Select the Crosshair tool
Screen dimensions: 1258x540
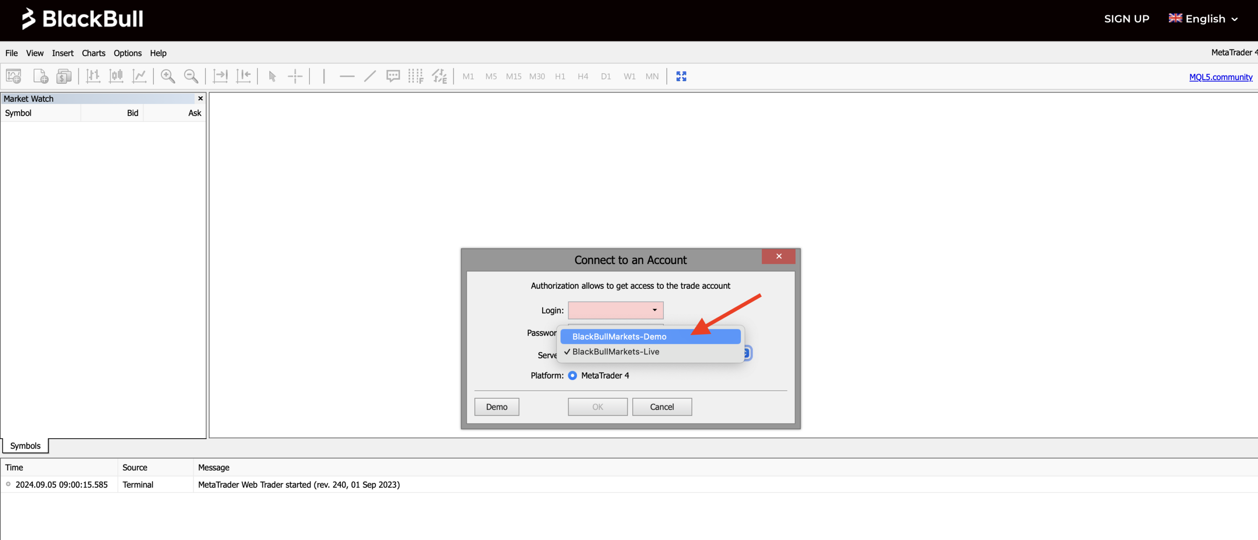point(296,76)
